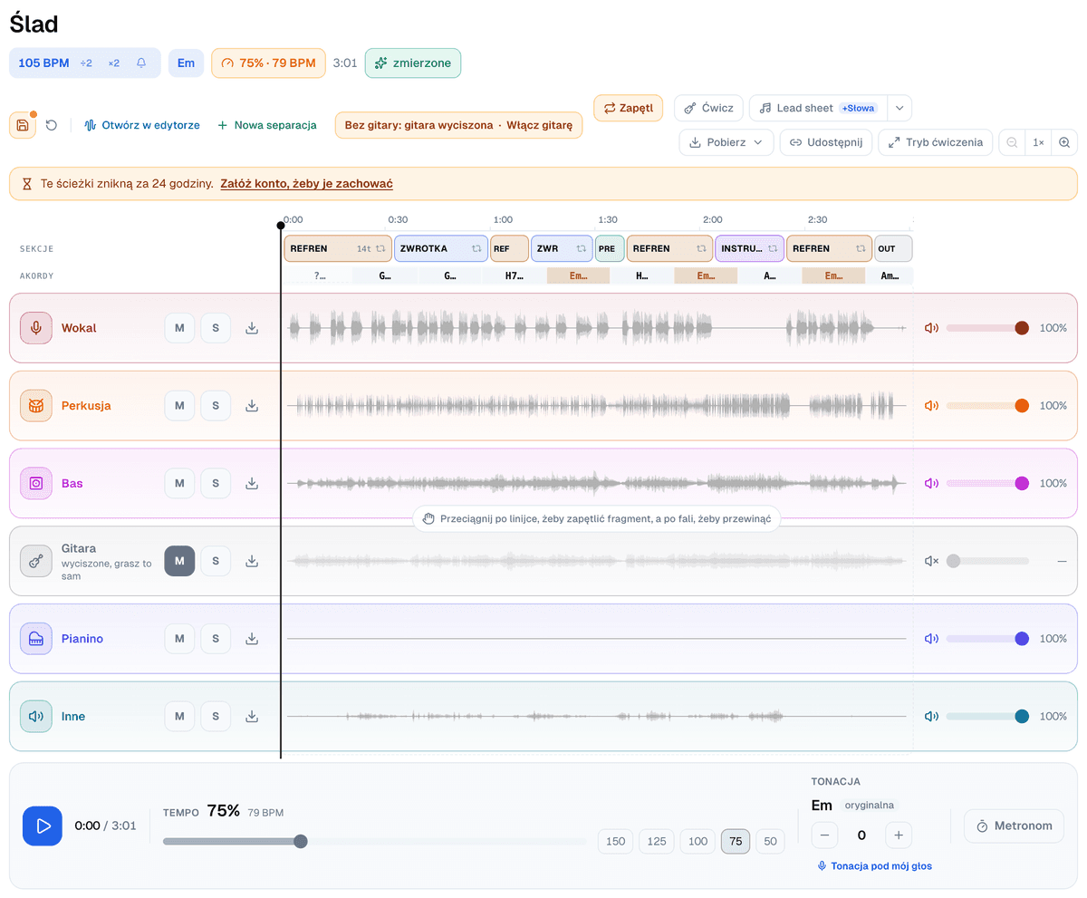Solo the Pianino track with S

tap(216, 639)
